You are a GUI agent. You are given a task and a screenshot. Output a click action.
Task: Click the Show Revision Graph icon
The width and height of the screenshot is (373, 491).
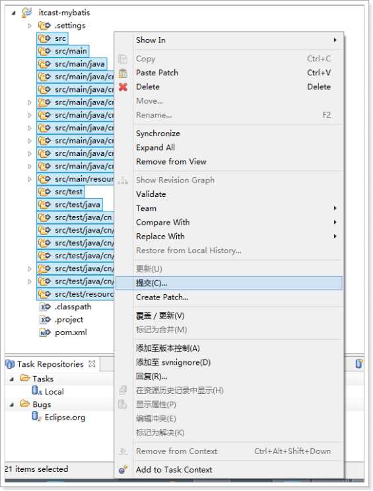tap(123, 180)
